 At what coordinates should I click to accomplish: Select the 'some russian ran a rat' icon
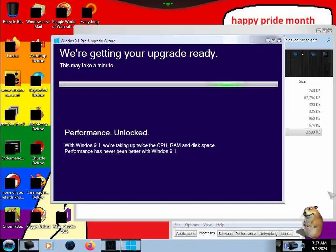(x=12, y=84)
